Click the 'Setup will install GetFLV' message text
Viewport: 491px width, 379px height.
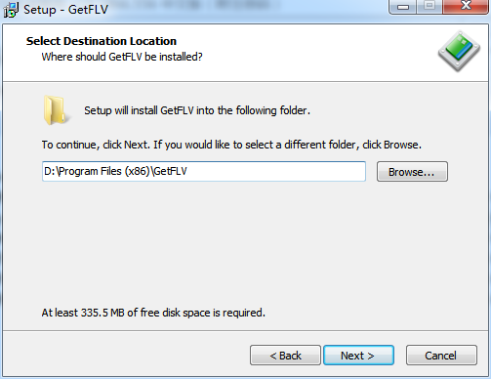[x=197, y=110]
